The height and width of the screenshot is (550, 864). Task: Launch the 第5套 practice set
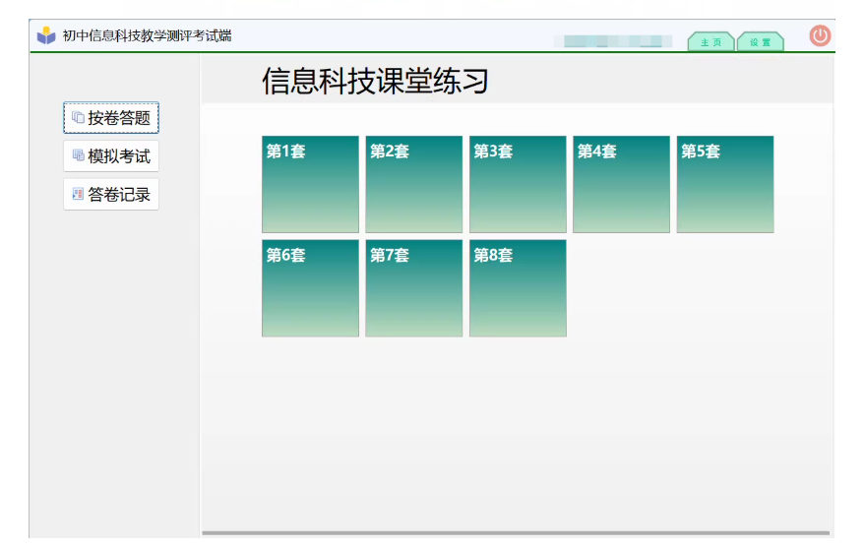pyautogui.click(x=724, y=184)
